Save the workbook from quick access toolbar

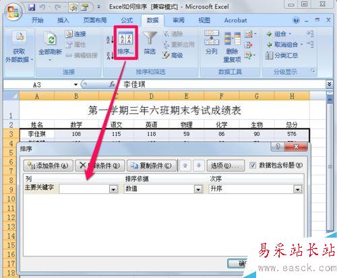[x=32, y=7]
